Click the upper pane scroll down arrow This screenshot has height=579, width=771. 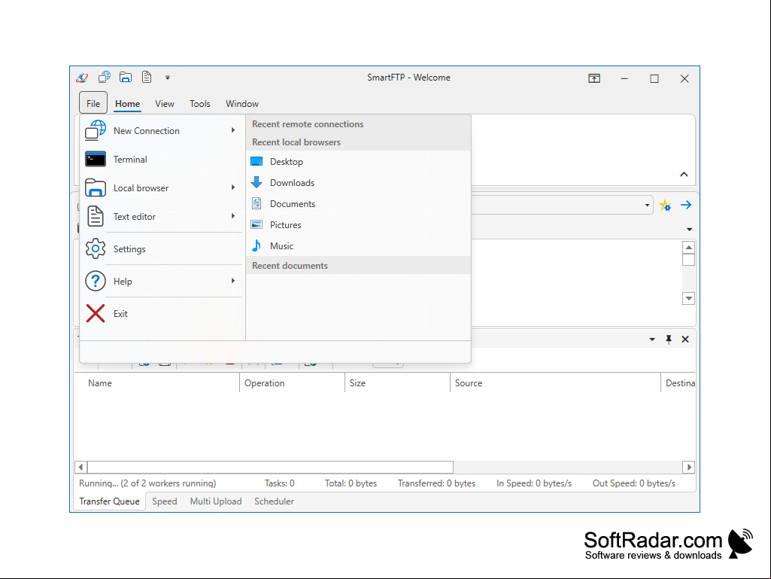click(x=688, y=298)
